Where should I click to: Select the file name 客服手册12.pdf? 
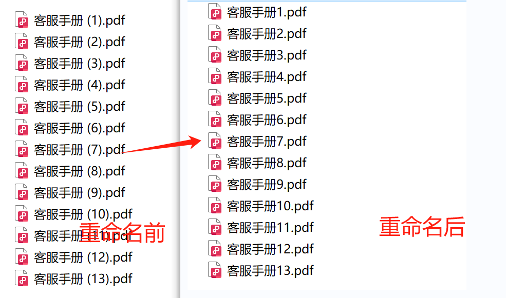point(270,250)
